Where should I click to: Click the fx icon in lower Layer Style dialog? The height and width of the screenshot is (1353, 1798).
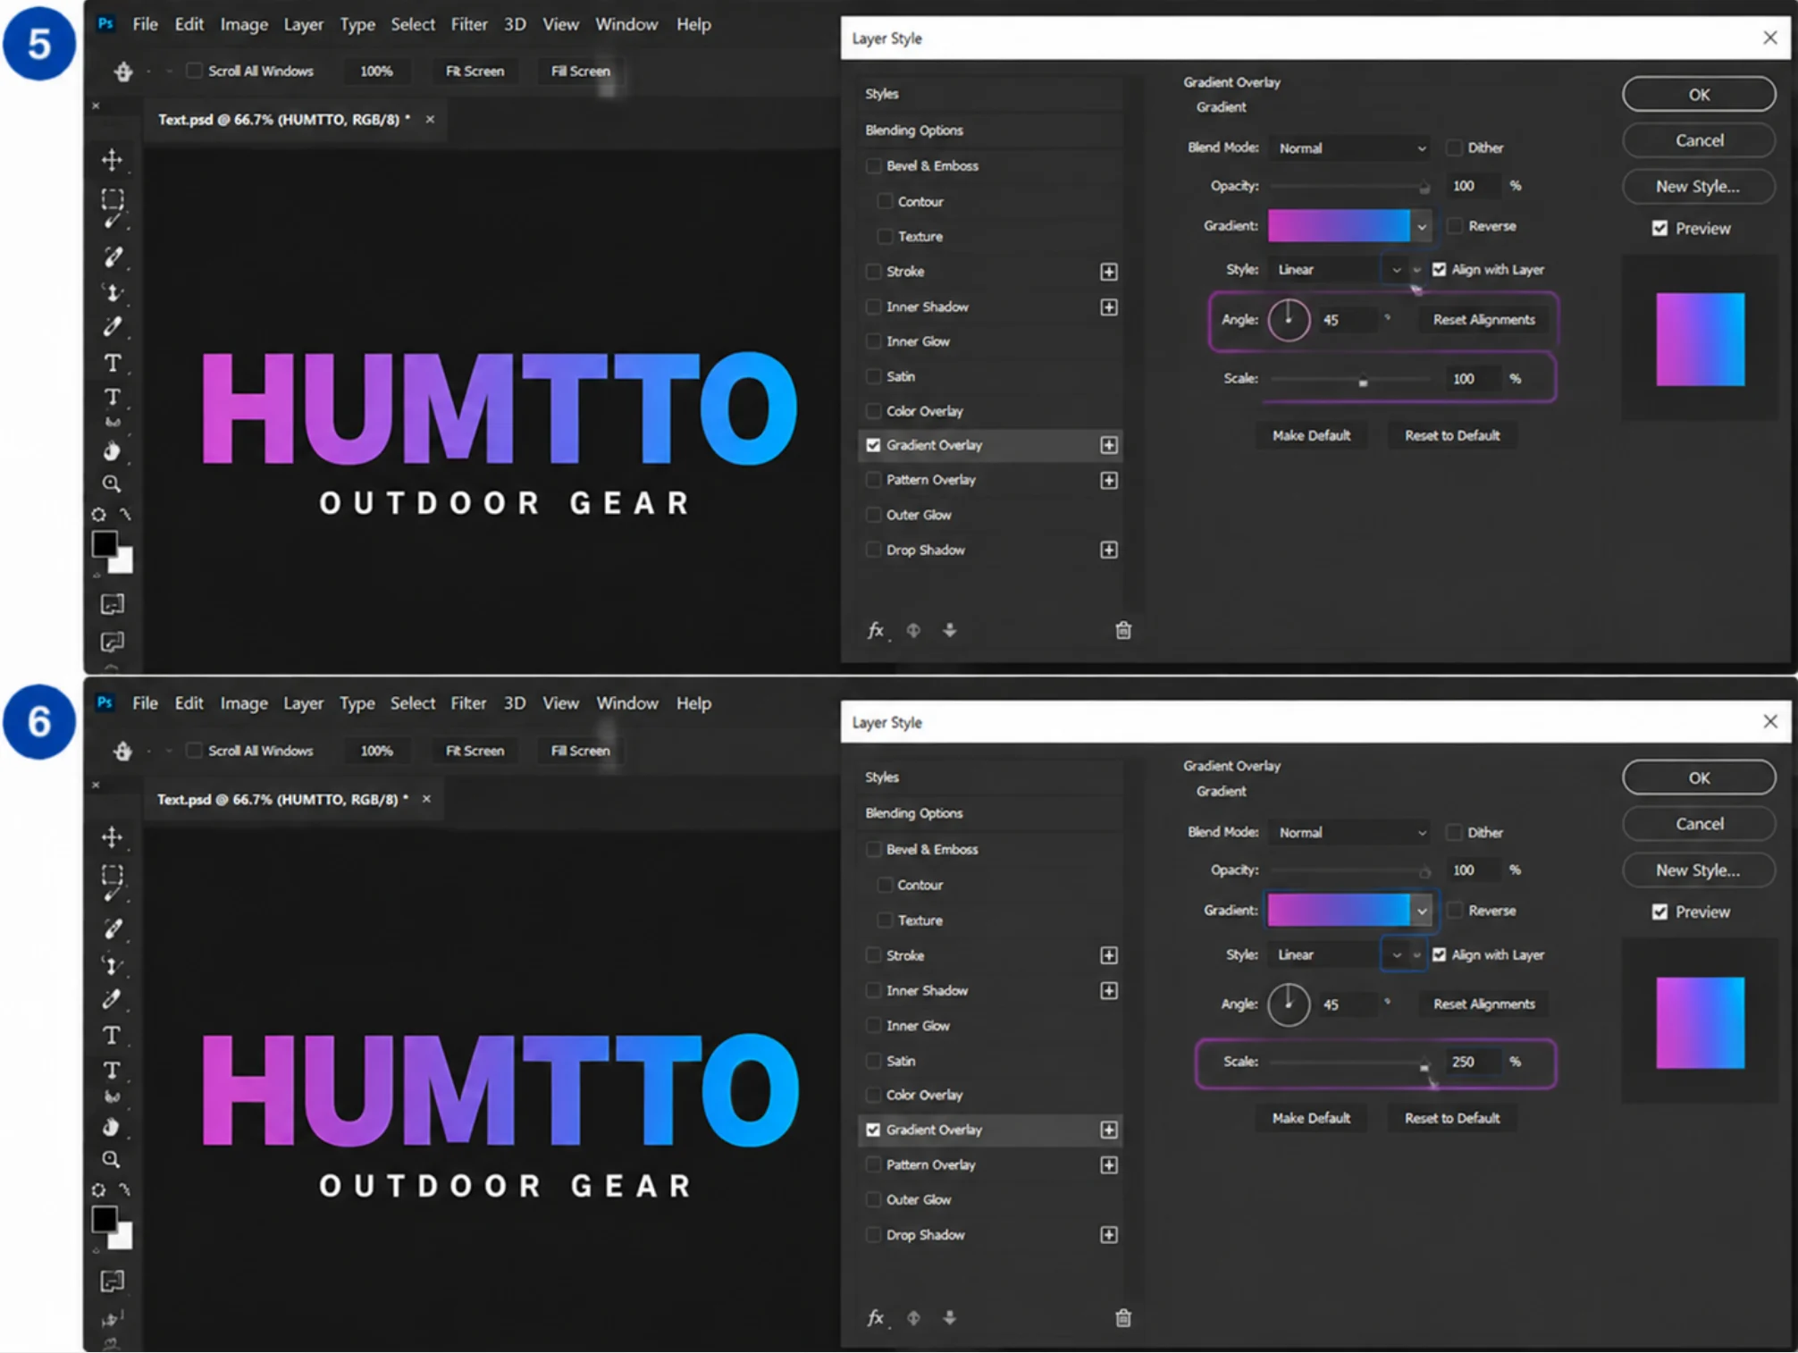point(876,1317)
